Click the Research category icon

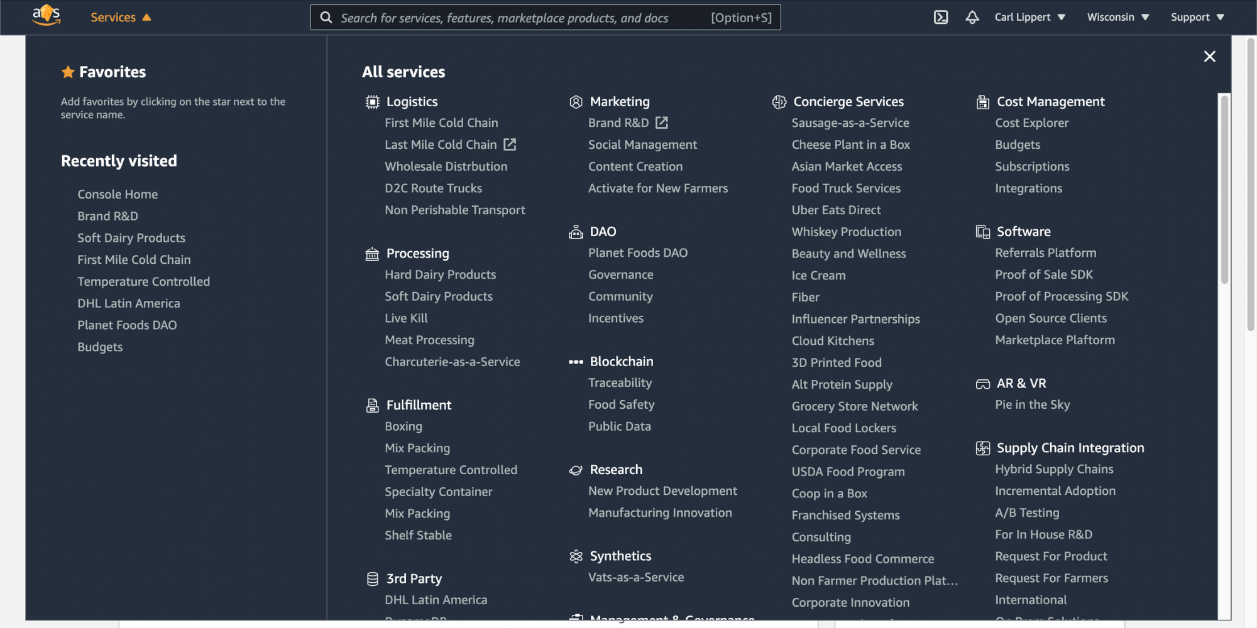coord(576,470)
